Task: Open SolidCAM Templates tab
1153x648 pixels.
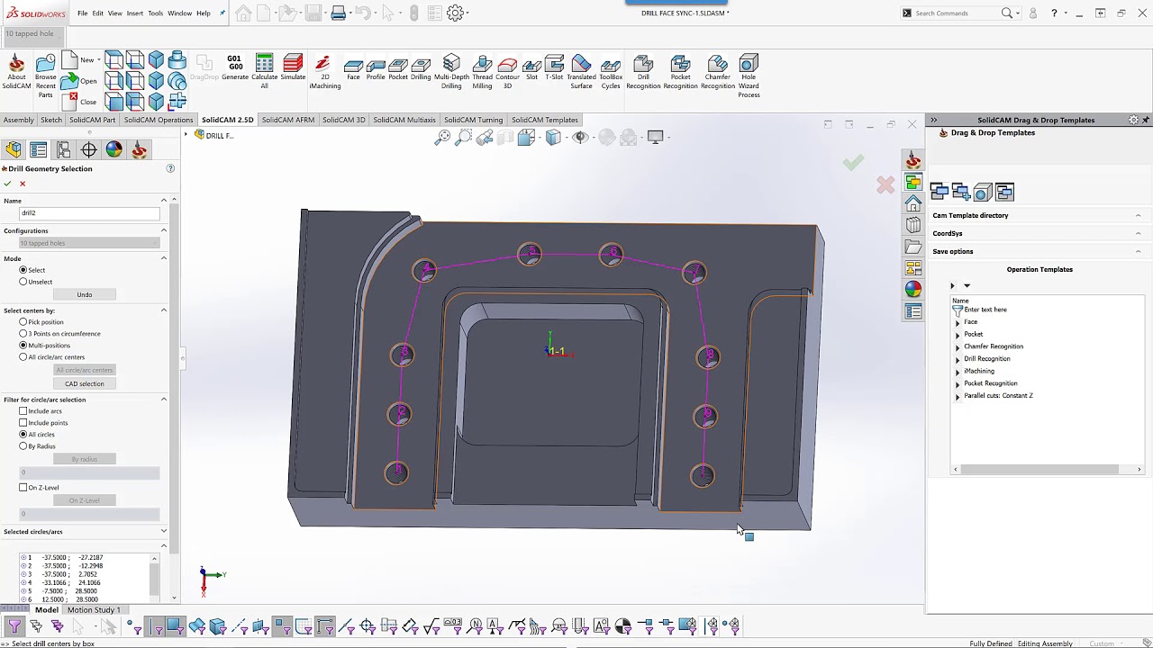Action: coord(544,120)
